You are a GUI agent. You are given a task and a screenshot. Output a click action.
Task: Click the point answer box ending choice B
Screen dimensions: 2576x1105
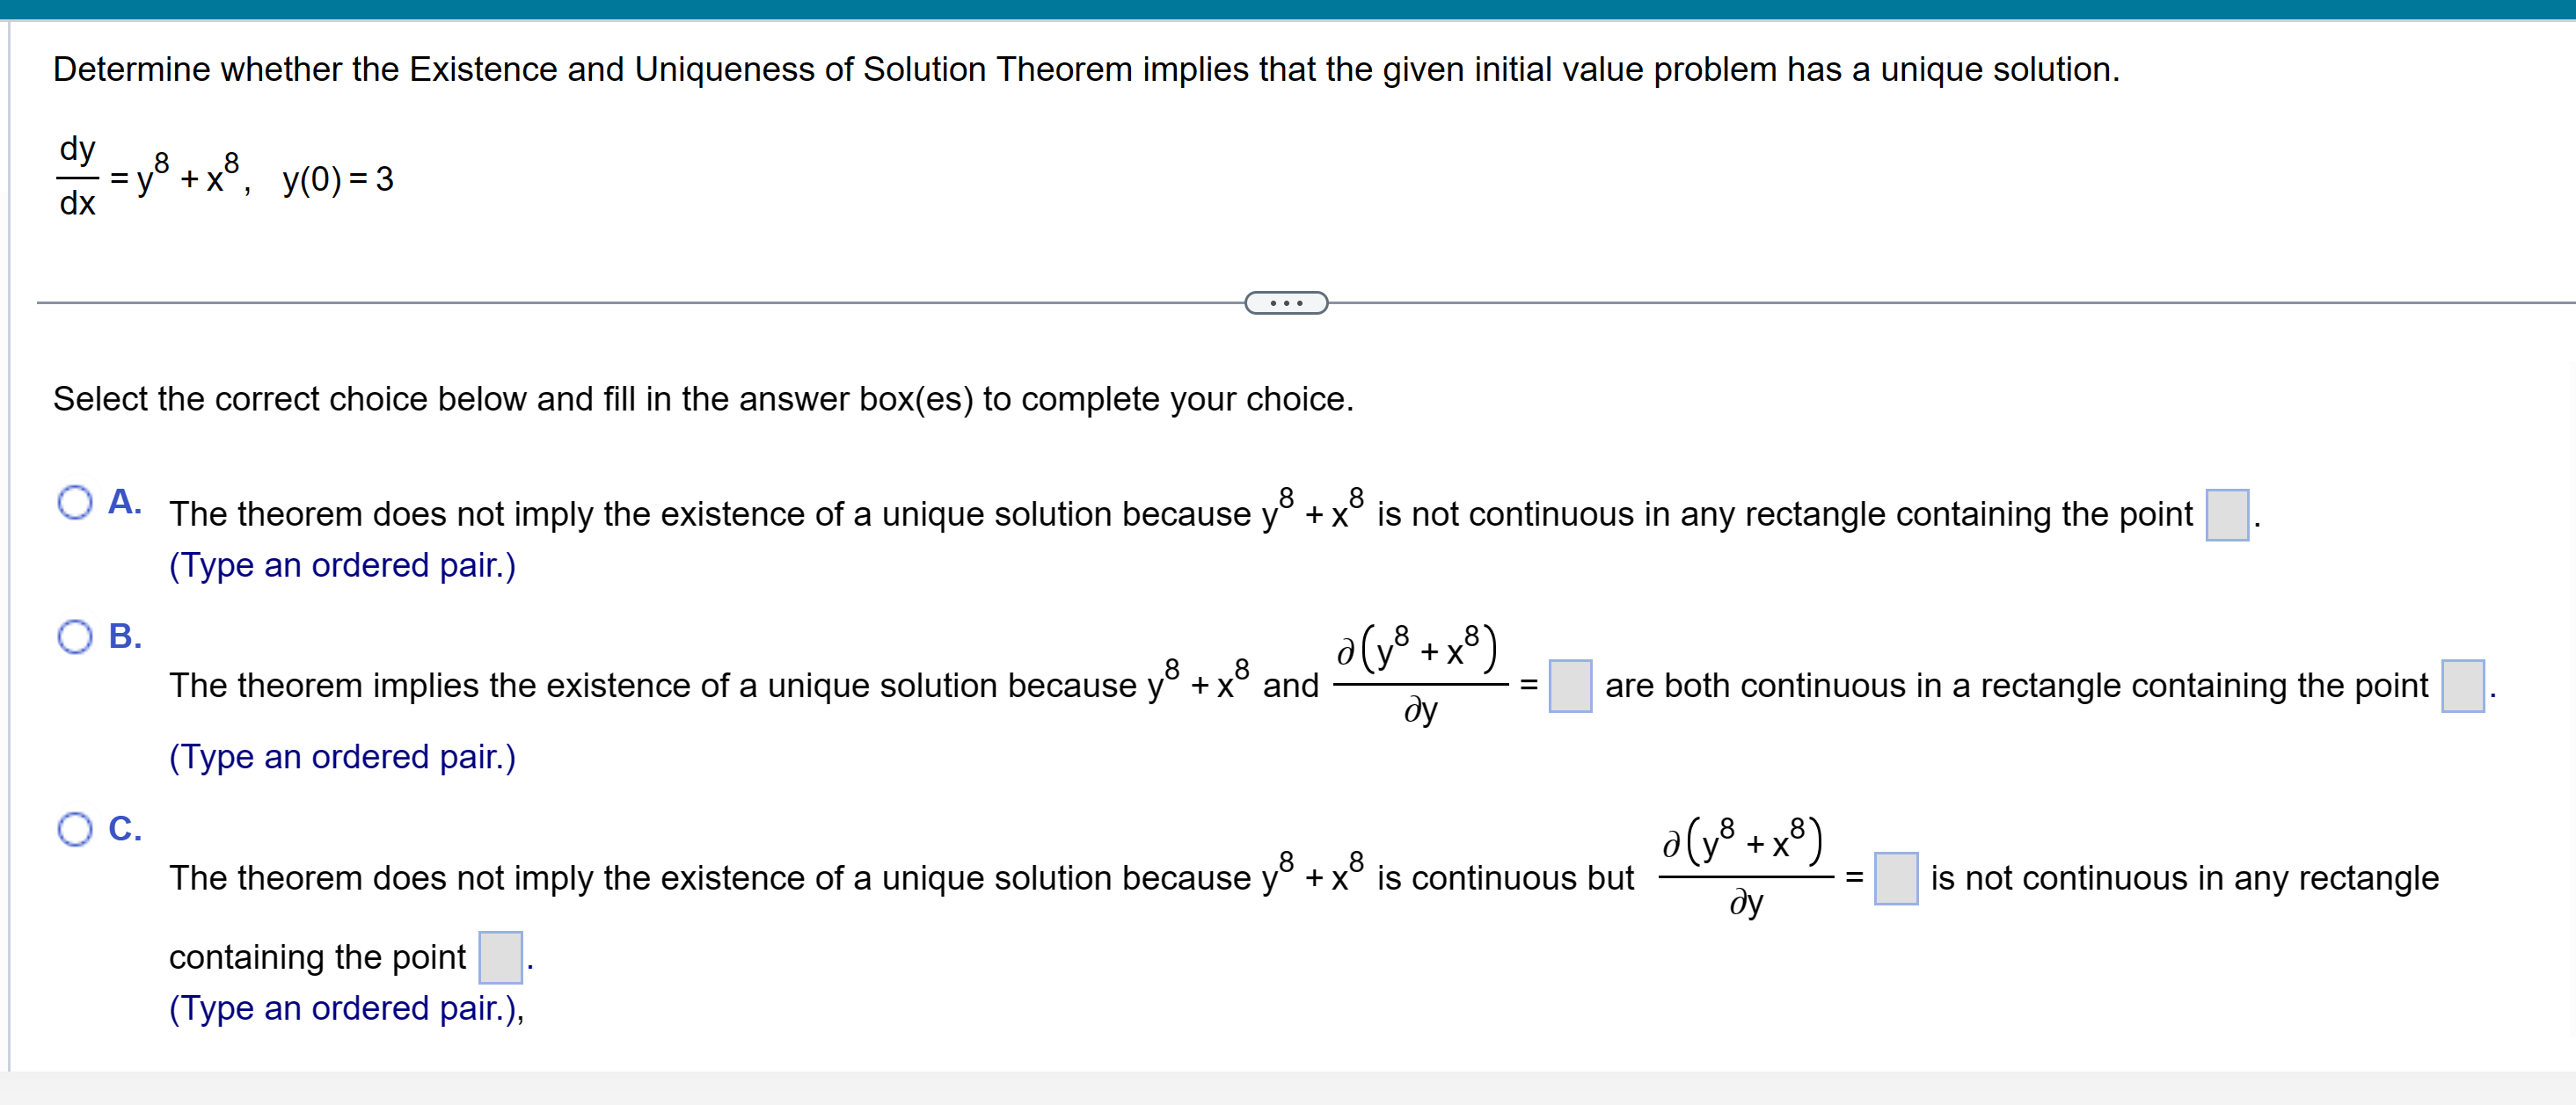click(2463, 687)
